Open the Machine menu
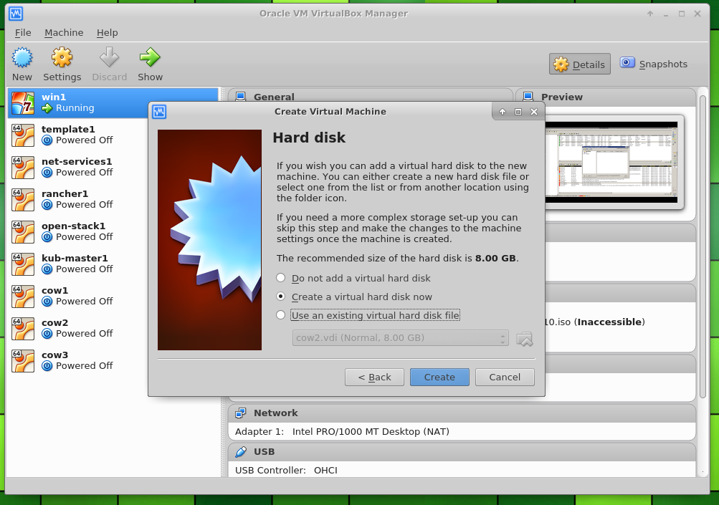The width and height of the screenshot is (719, 505). tap(64, 32)
